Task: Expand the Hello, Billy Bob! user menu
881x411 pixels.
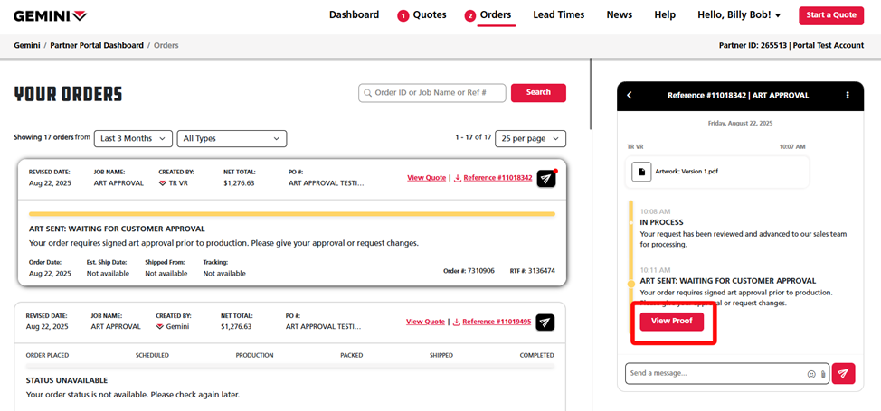Action: point(739,15)
